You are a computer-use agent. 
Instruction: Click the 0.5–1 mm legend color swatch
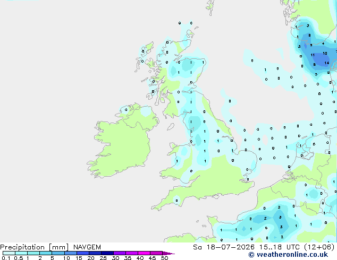21,253
